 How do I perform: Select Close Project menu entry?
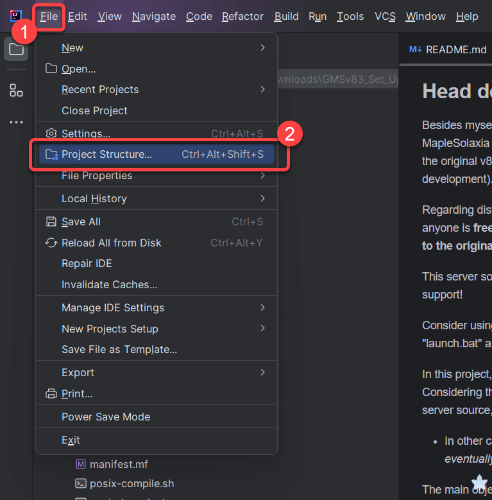(157, 110)
